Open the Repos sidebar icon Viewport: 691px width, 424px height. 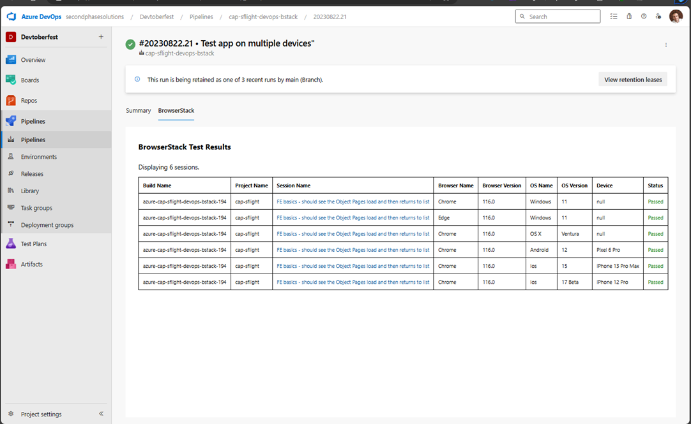11,100
